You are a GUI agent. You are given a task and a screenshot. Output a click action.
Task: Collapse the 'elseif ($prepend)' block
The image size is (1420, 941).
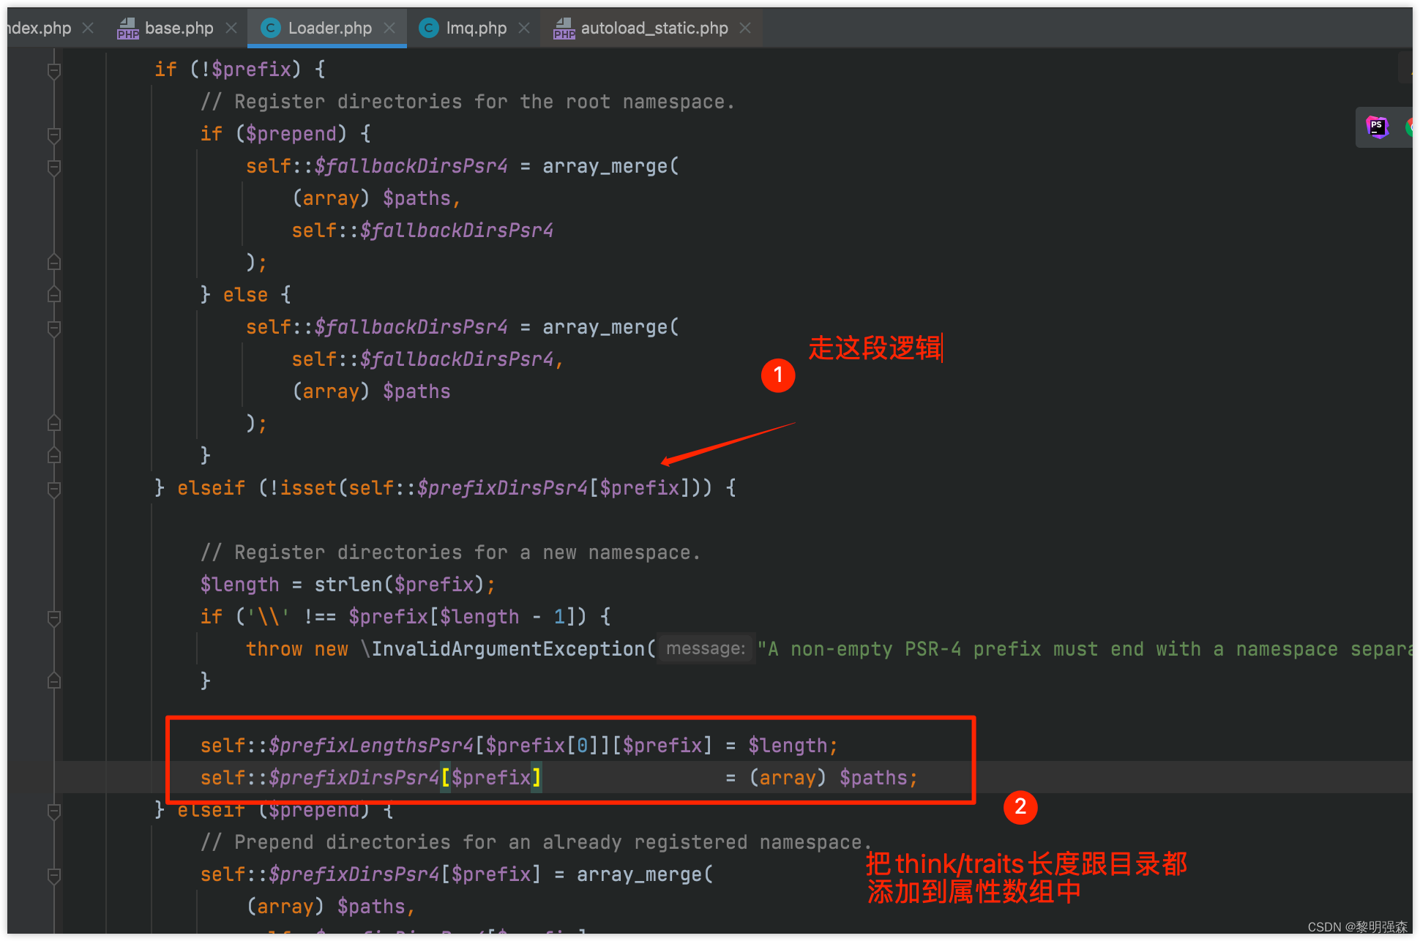coord(53,811)
